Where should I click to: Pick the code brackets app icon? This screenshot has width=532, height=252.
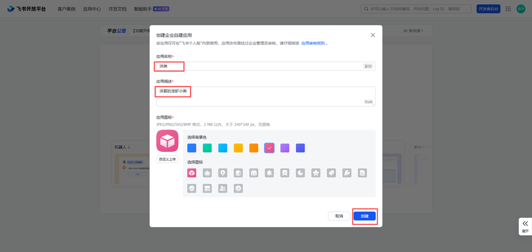[238, 188]
